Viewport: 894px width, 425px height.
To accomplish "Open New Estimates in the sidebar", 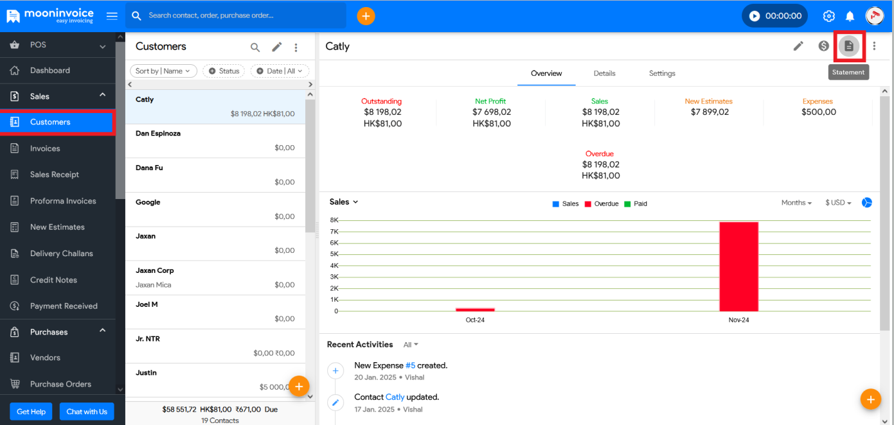I will tap(58, 227).
